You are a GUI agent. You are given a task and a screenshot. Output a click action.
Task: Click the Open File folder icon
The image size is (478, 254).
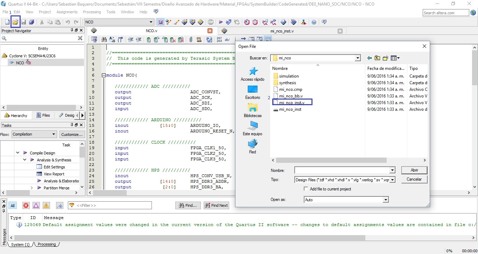pos(15,22)
